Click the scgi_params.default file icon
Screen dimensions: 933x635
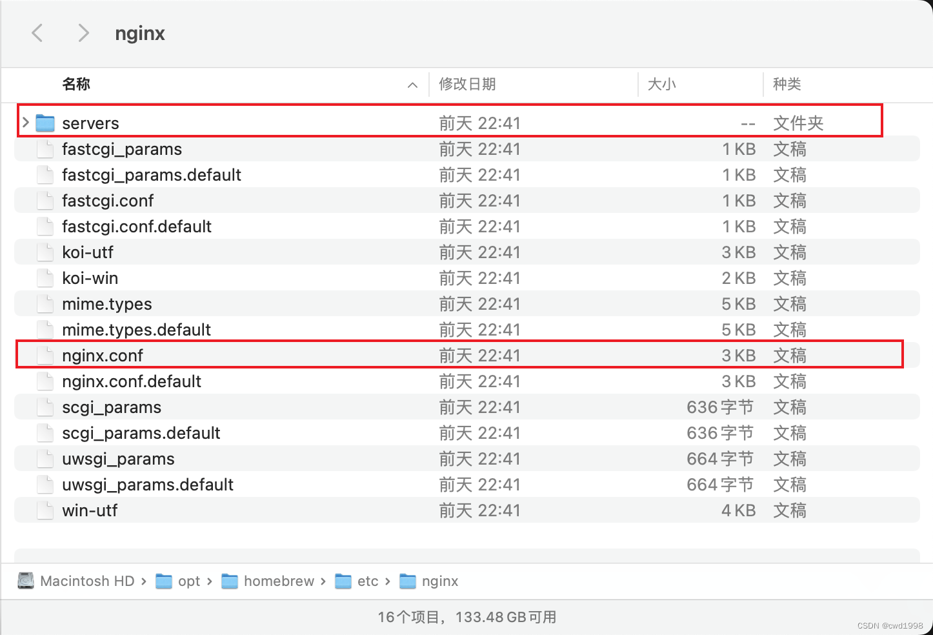(45, 433)
